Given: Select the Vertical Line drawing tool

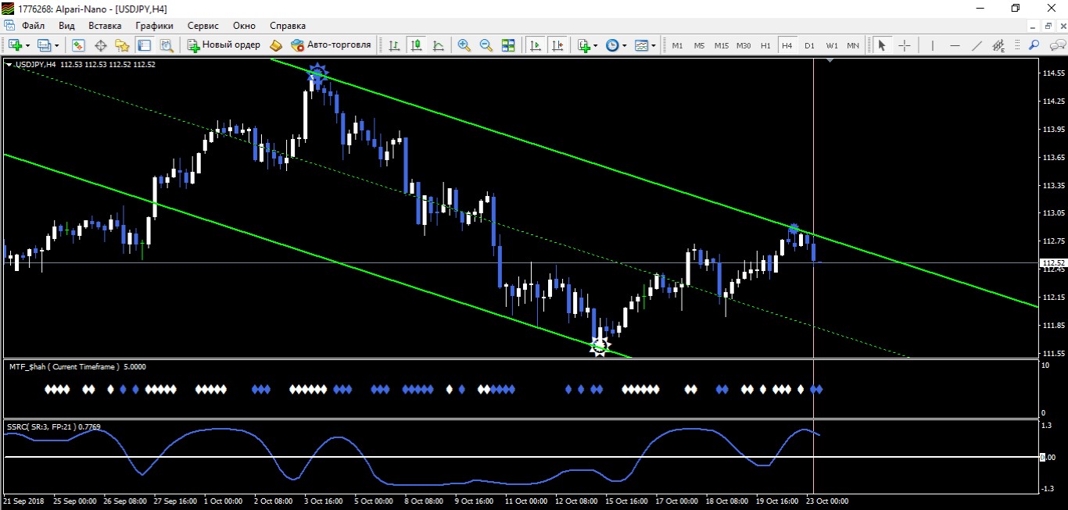Looking at the screenshot, I should (x=932, y=45).
